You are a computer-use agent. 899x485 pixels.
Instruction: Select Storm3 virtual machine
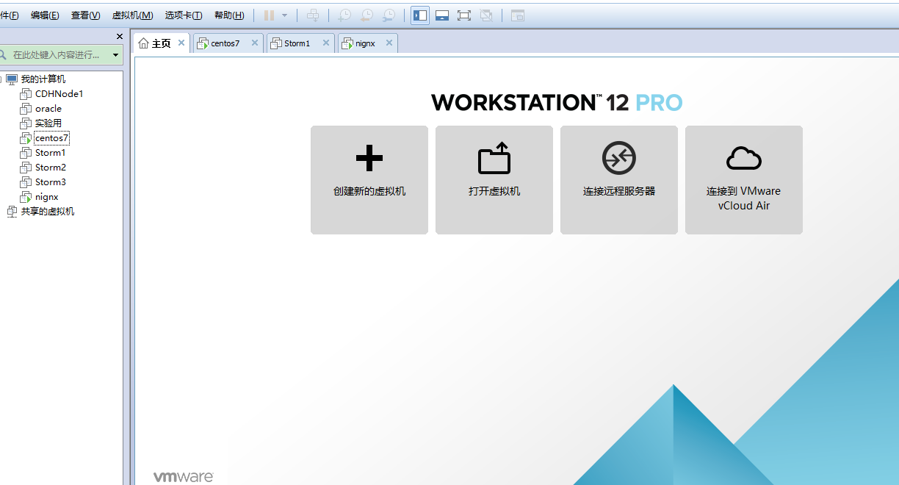coord(50,182)
